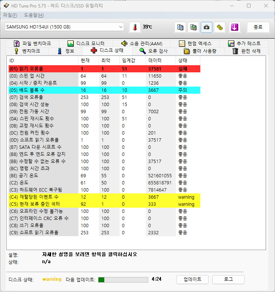Select the (0D) 소프트 읽기 오류율 row
This screenshot has width=275, height=292.
pyautogui.click(x=104, y=140)
